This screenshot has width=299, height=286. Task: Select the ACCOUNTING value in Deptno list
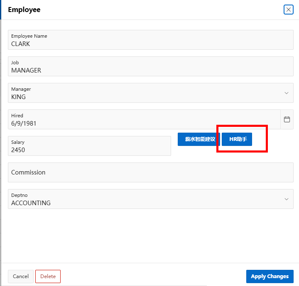tap(31, 203)
